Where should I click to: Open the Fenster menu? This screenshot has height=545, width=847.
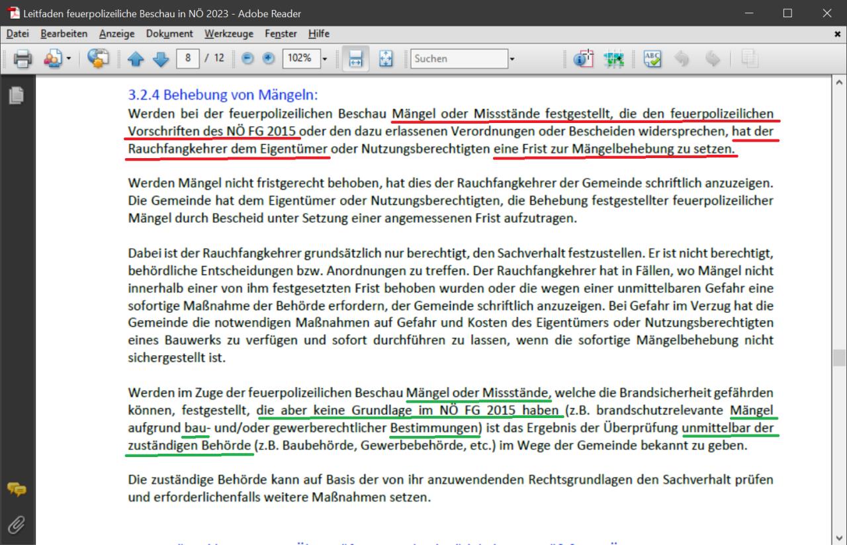[x=281, y=34]
